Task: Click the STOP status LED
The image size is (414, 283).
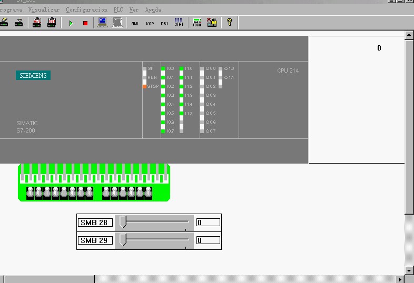Action: pos(144,86)
